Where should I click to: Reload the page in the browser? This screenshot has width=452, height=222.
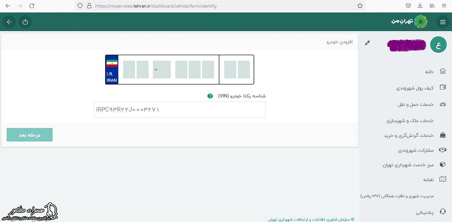click(32, 6)
